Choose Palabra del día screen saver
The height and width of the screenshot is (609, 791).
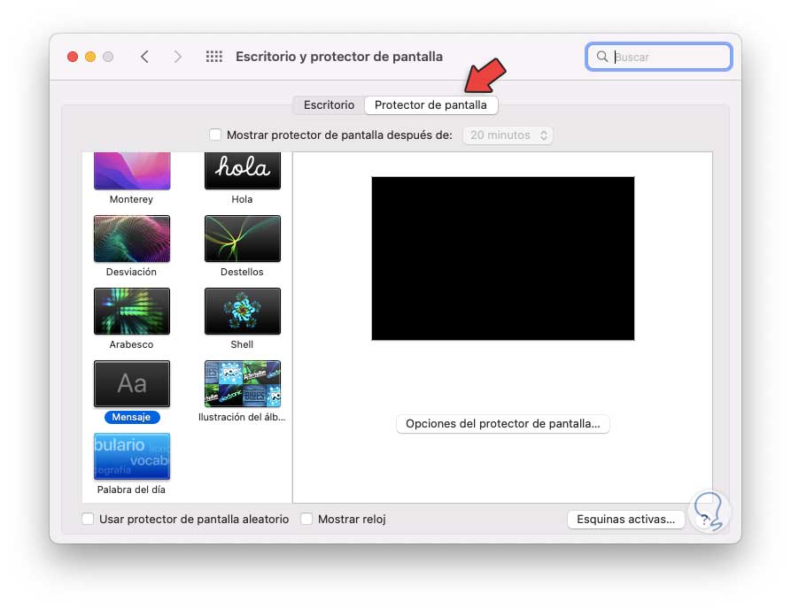tap(132, 456)
